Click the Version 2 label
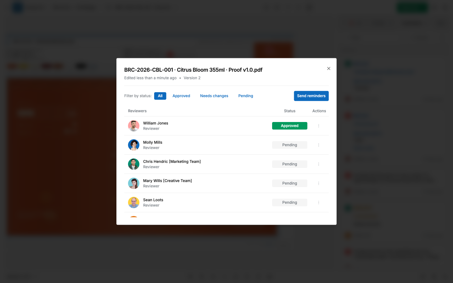 coord(192,78)
